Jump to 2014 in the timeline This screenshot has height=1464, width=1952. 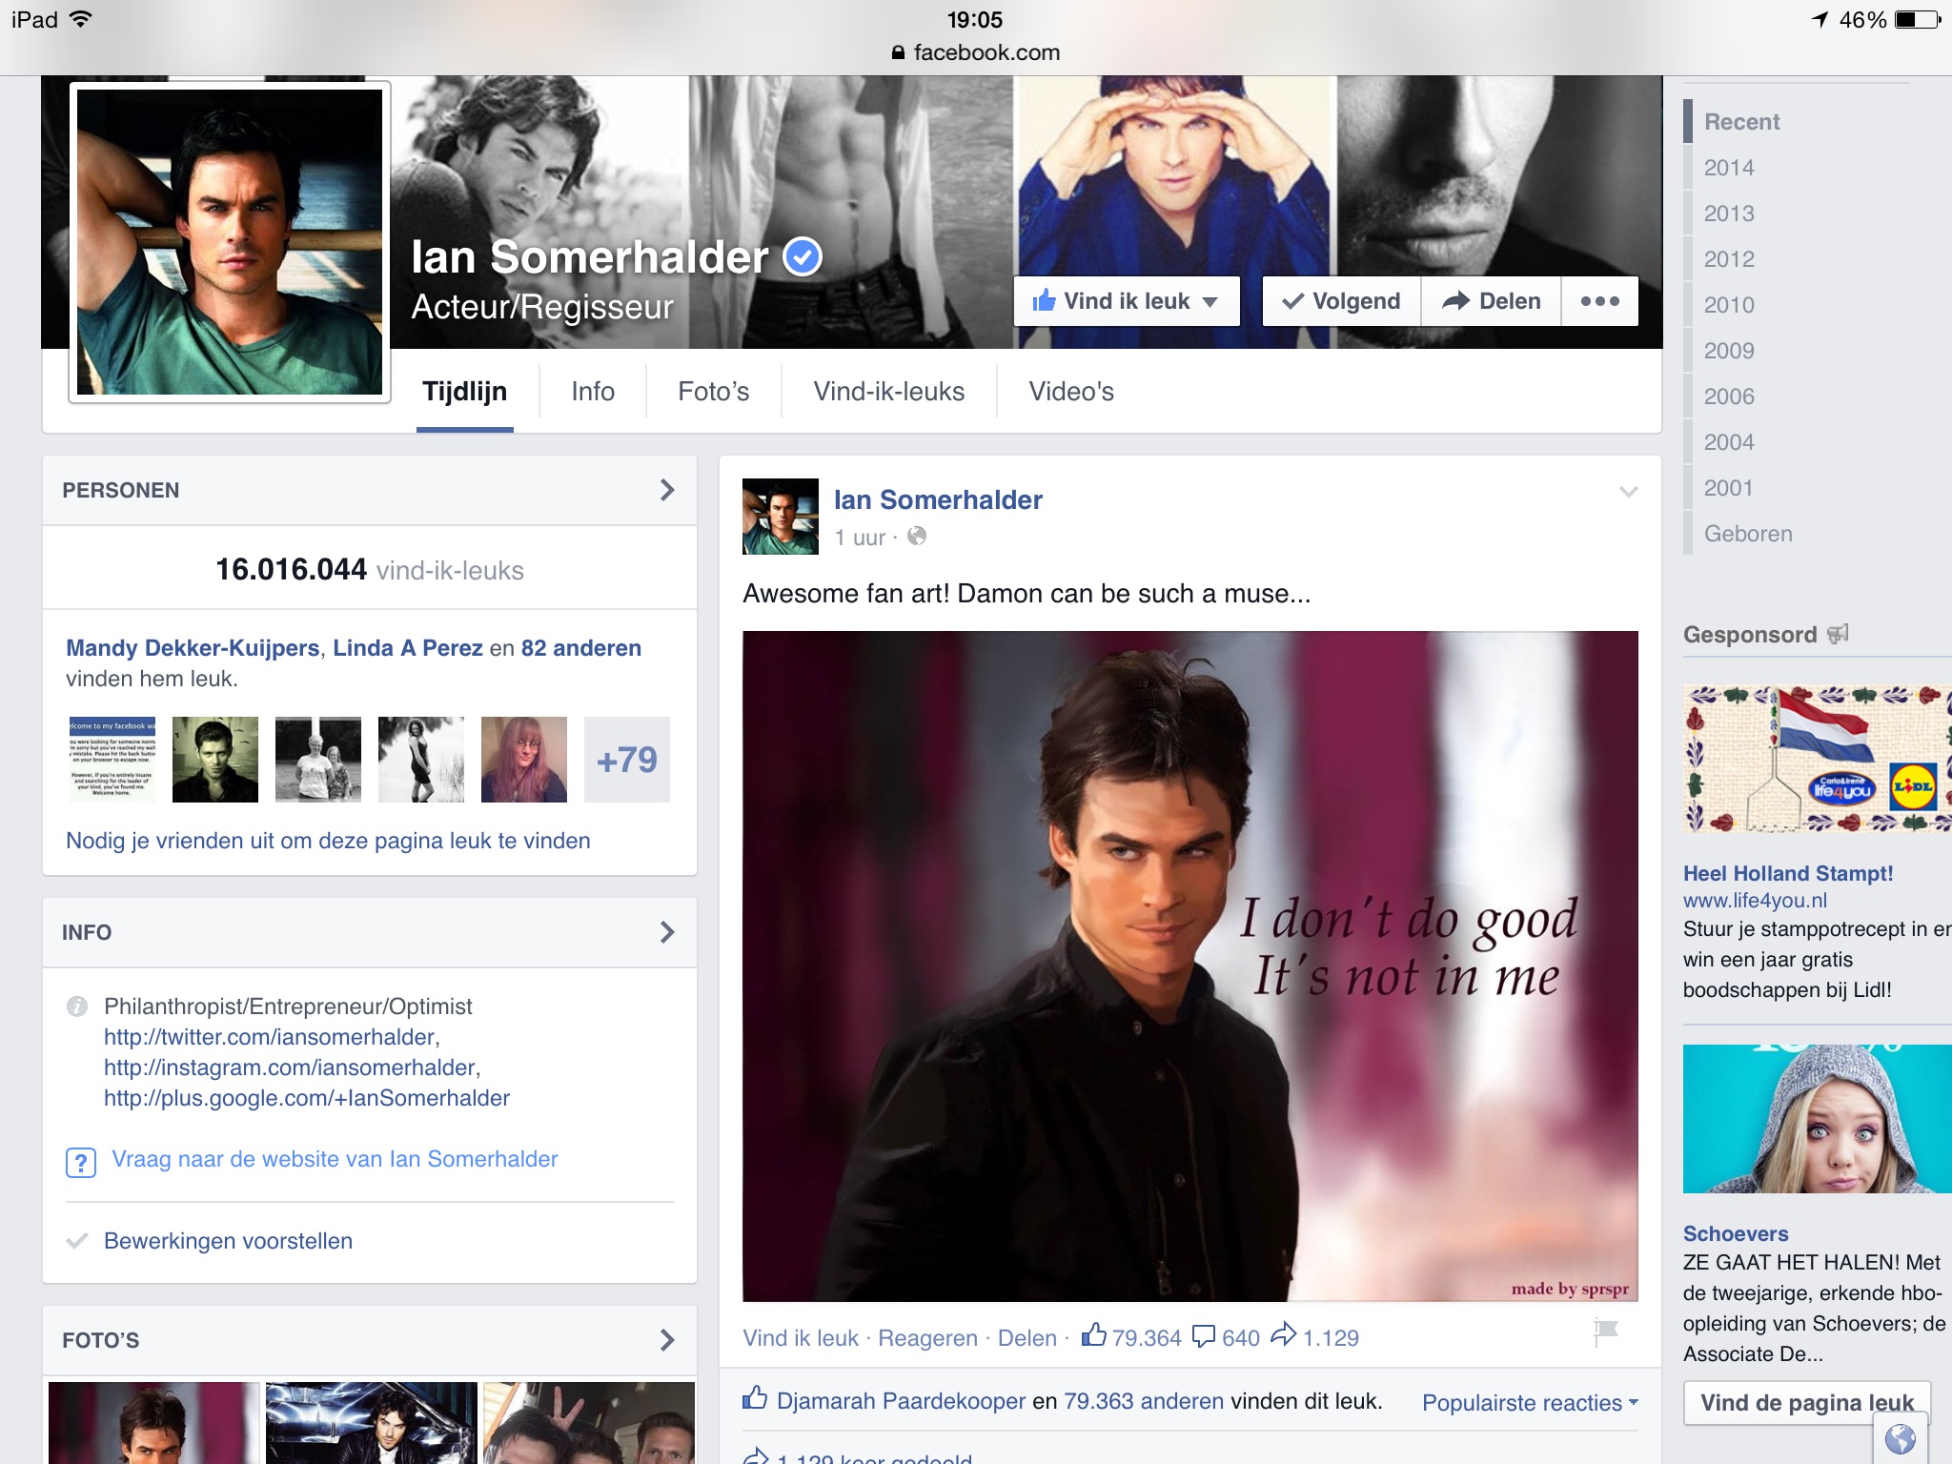tap(1729, 168)
